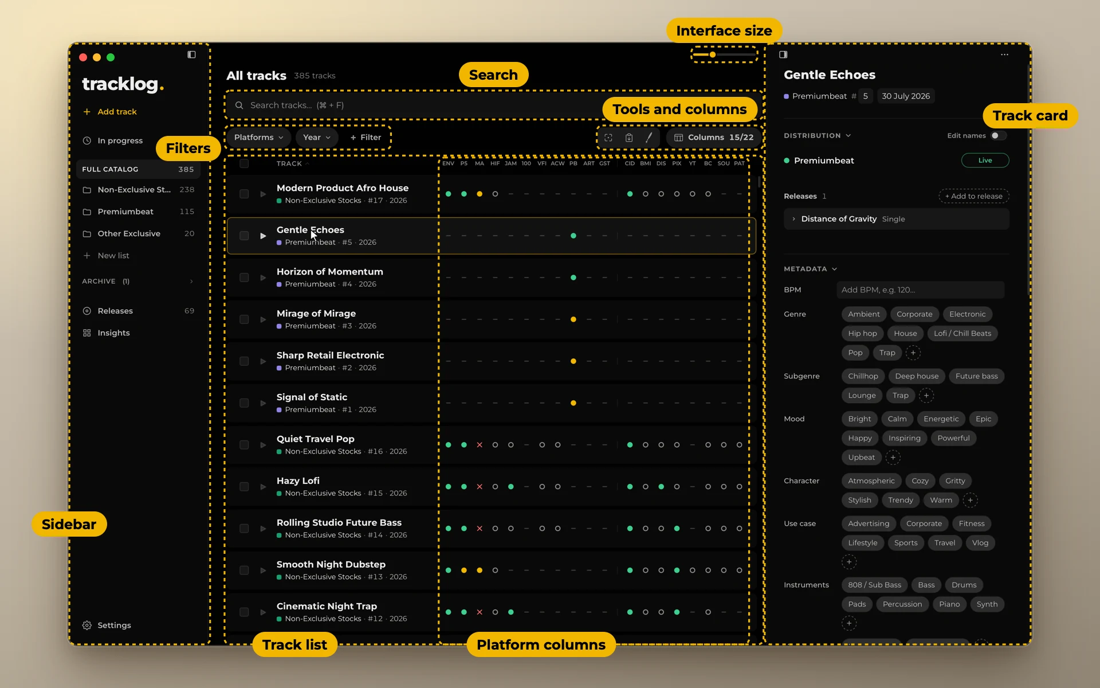Open the three-dot menu in track card

(x=1004, y=55)
